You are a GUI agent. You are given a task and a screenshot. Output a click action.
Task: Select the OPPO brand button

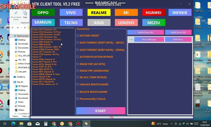click(43, 12)
